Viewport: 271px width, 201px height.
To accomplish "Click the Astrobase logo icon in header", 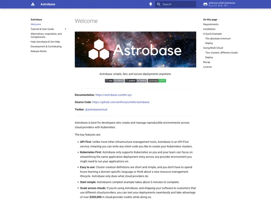I will pyautogui.click(x=33, y=4).
